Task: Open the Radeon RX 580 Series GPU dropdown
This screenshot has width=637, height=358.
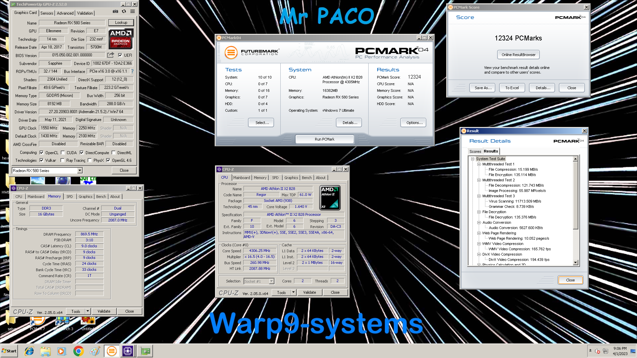Action: [80, 170]
